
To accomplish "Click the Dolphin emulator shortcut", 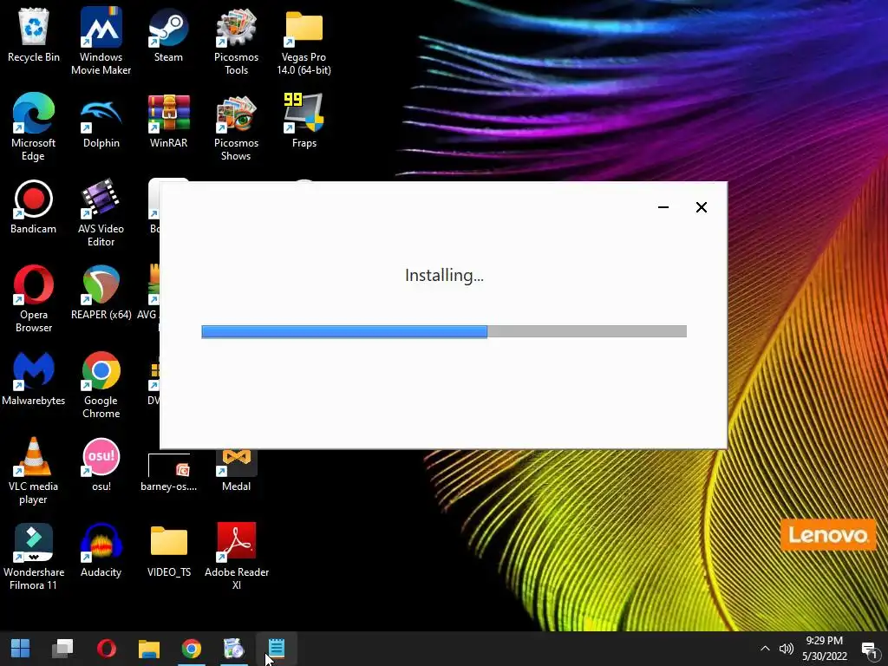I will coord(101,121).
